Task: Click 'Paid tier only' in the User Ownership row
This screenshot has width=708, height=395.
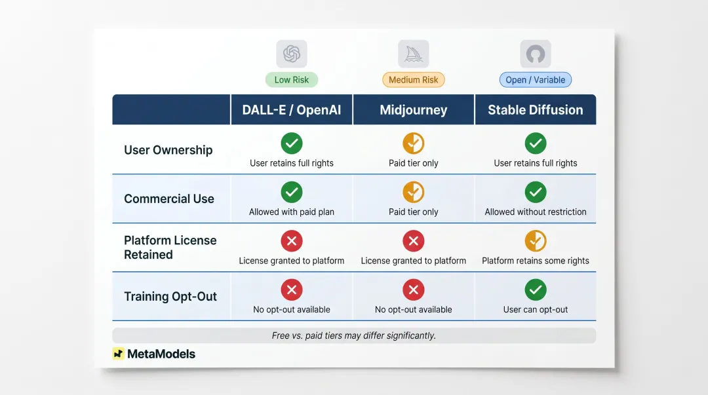Action: coord(414,163)
